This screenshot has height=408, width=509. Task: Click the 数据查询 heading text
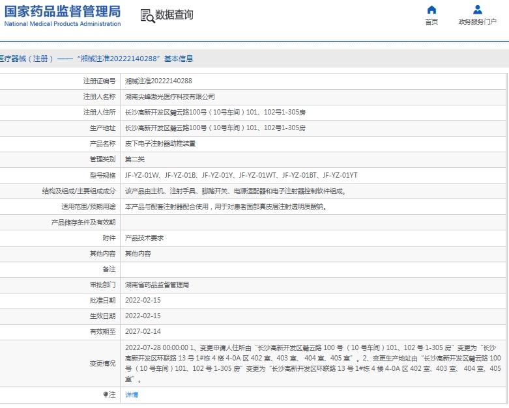tap(174, 15)
